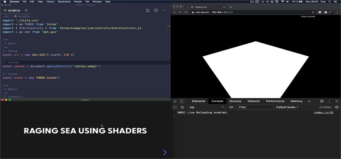Open the Help menu

click(x=107, y=1)
